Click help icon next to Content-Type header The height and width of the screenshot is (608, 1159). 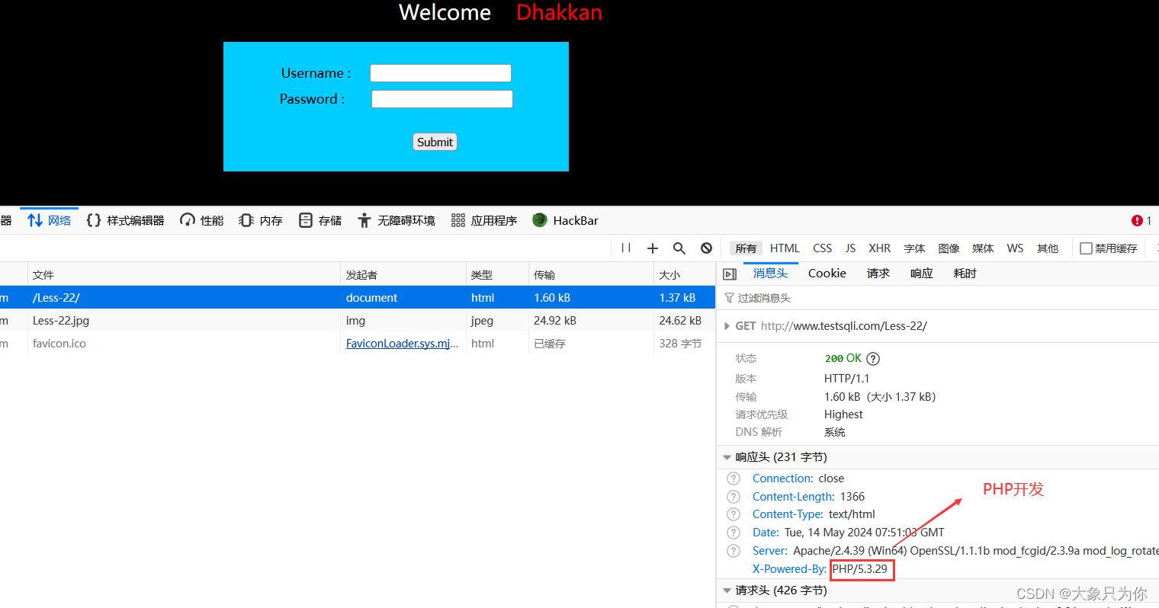click(734, 514)
